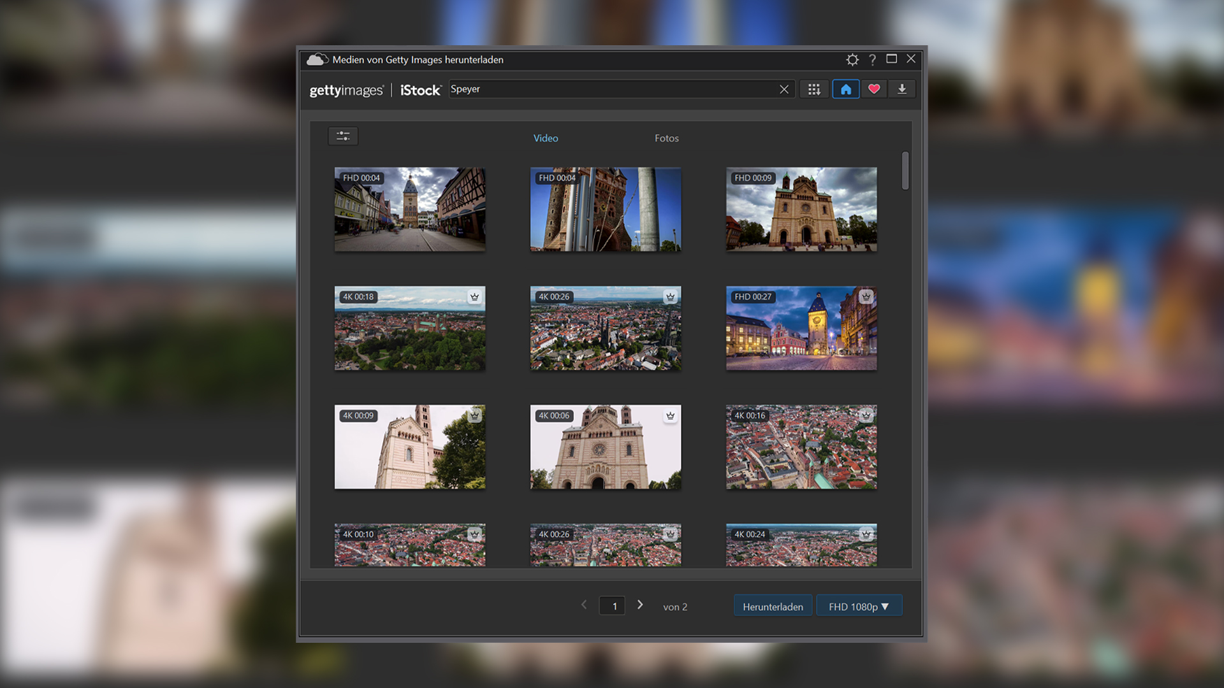Switch to the Fotos tab
Image resolution: width=1224 pixels, height=688 pixels.
point(666,138)
